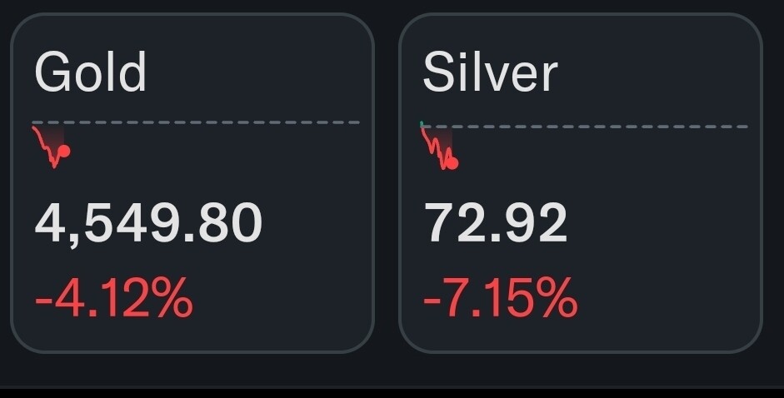Open the Silver commodity title
Screen dimensions: 784x398
coord(490,72)
